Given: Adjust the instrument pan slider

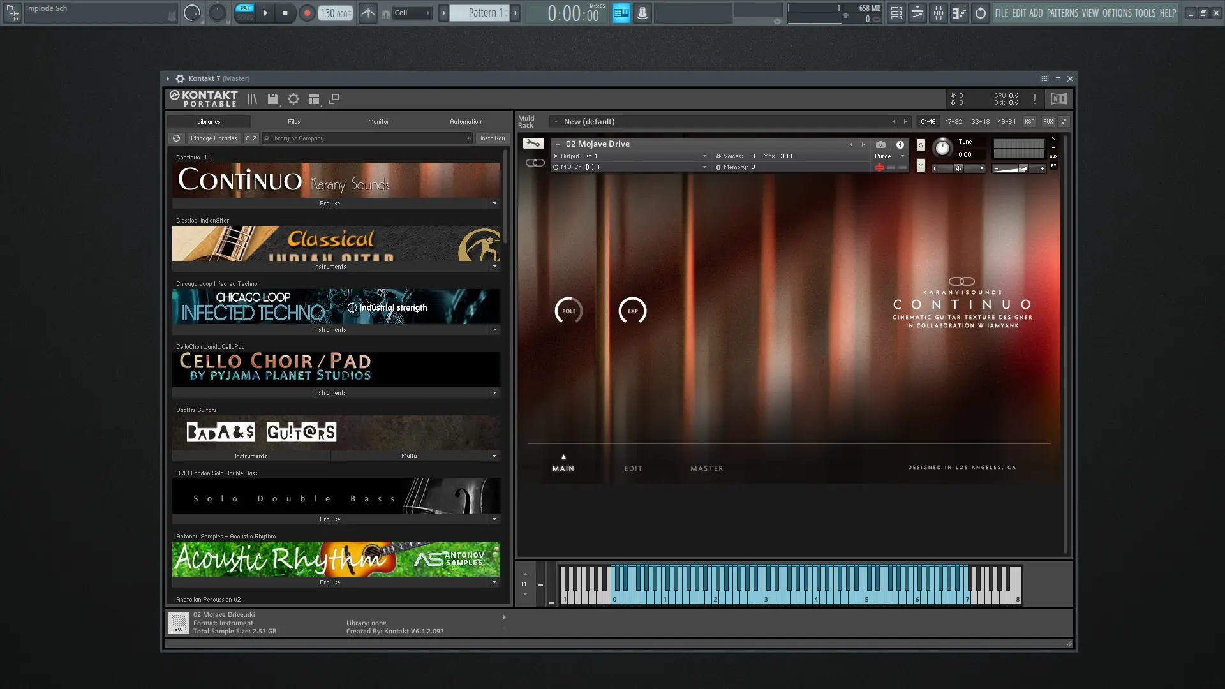Looking at the screenshot, I should [959, 168].
